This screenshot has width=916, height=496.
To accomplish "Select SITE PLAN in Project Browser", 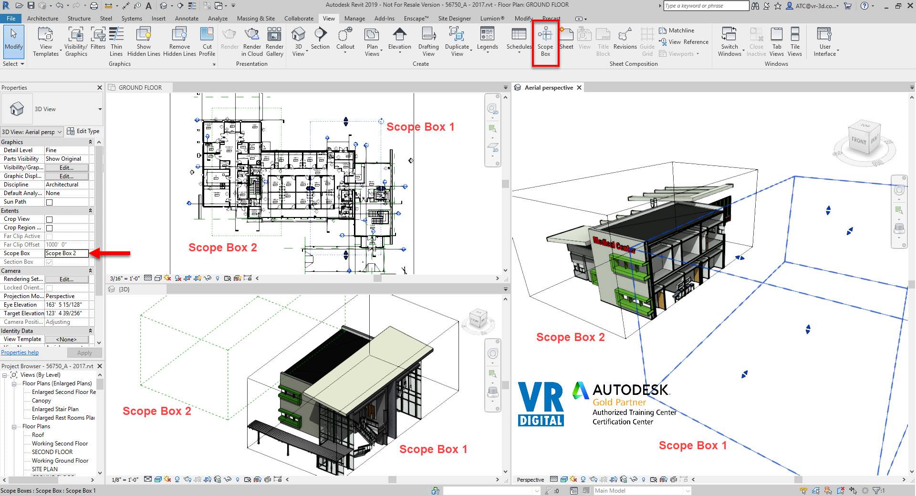I will pos(45,469).
